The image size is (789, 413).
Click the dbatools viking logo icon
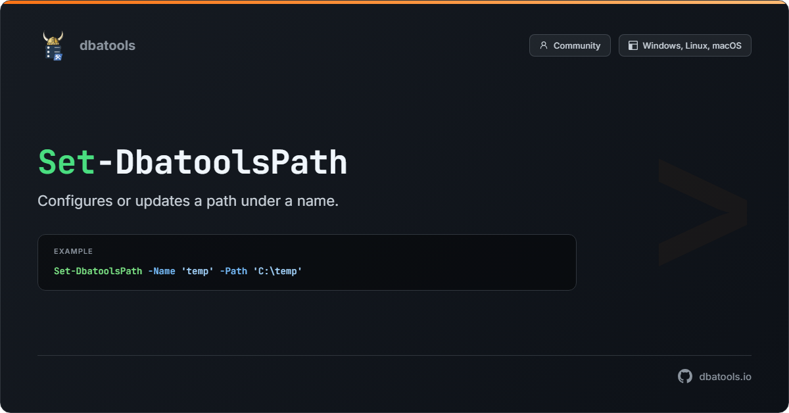point(53,45)
